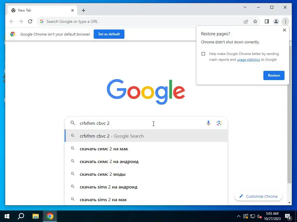
Task: Click the Restore button
Action: coord(274,75)
